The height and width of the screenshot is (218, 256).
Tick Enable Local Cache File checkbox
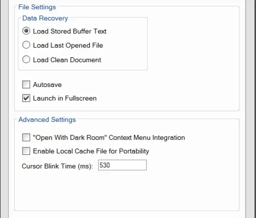[26, 151]
